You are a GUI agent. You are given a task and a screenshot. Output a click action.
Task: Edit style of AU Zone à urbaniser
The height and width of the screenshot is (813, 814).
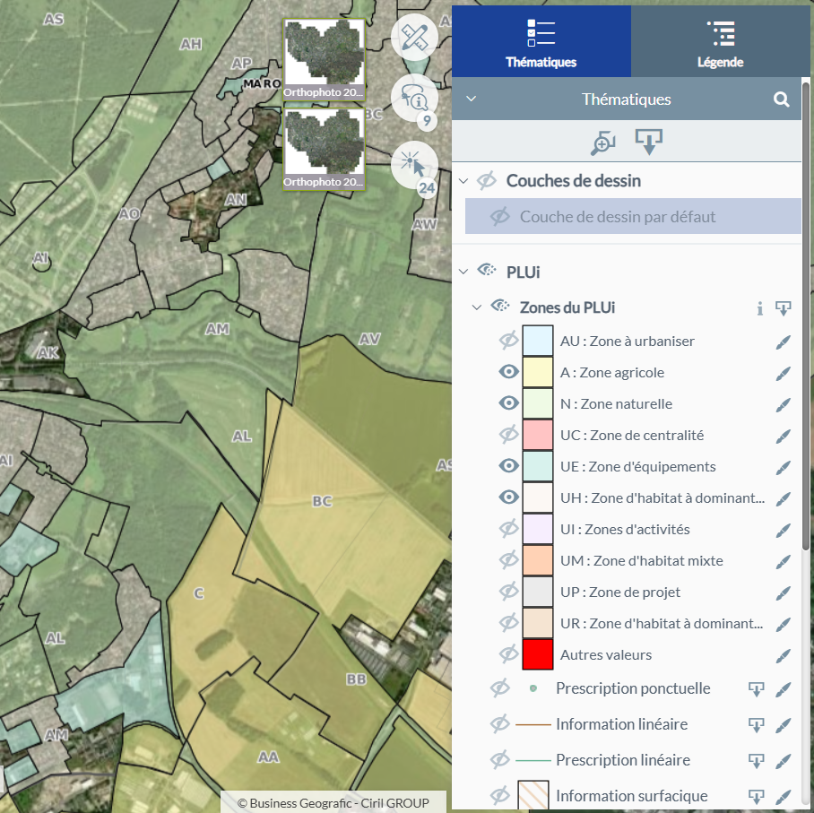click(x=783, y=342)
